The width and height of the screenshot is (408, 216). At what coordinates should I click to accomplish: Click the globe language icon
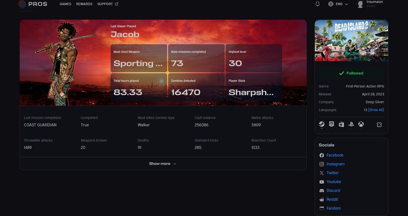point(331,4)
